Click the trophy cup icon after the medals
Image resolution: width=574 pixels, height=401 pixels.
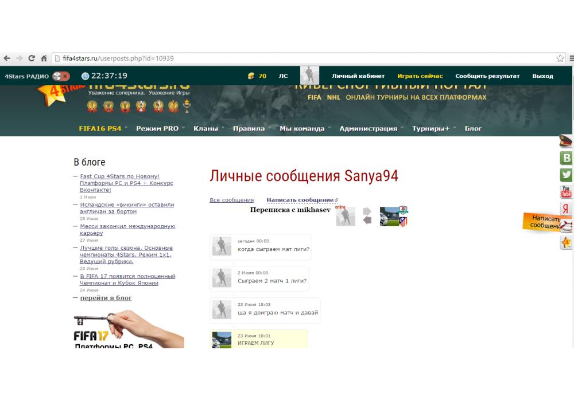point(187,107)
